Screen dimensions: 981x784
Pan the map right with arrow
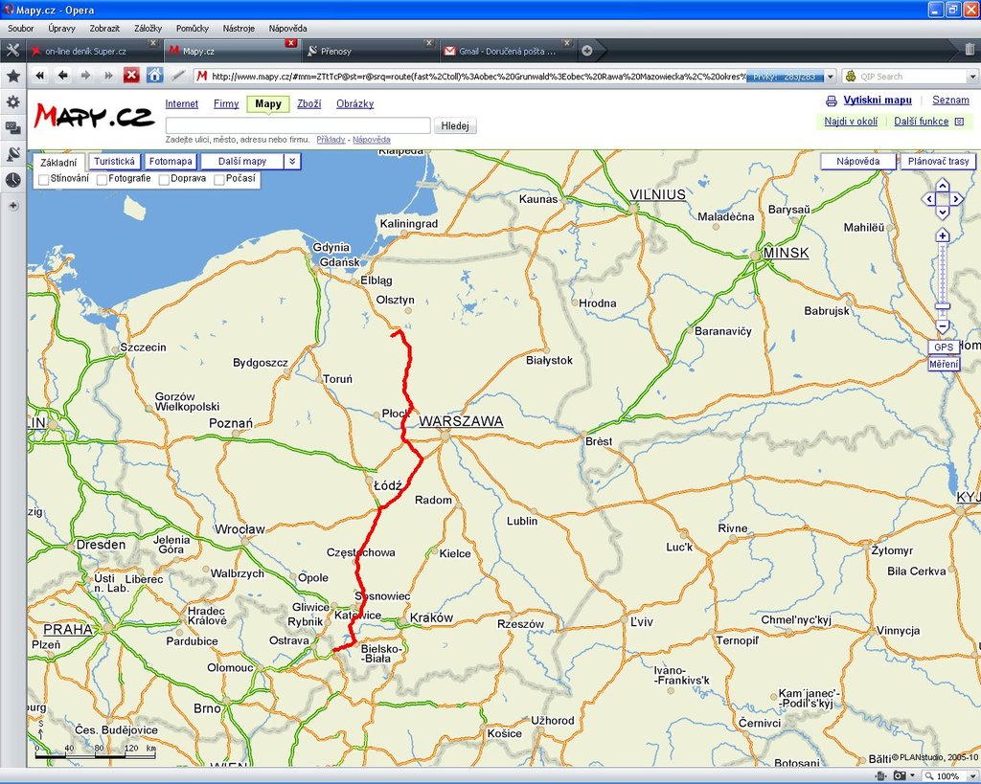(957, 199)
